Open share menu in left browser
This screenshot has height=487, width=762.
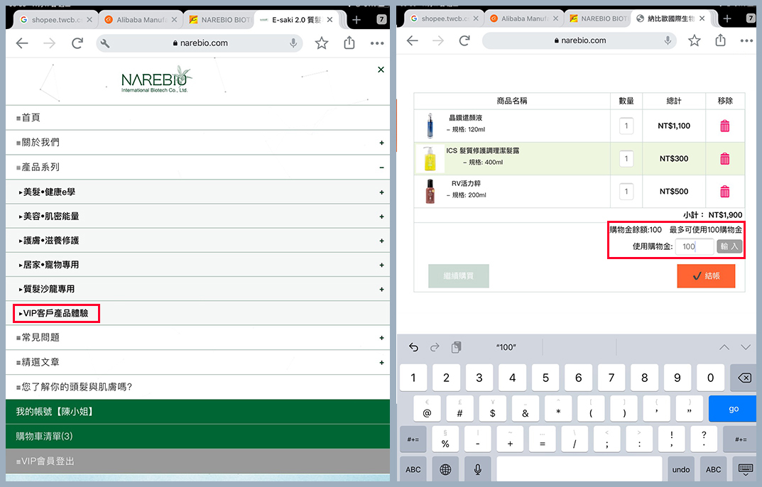[x=349, y=43]
